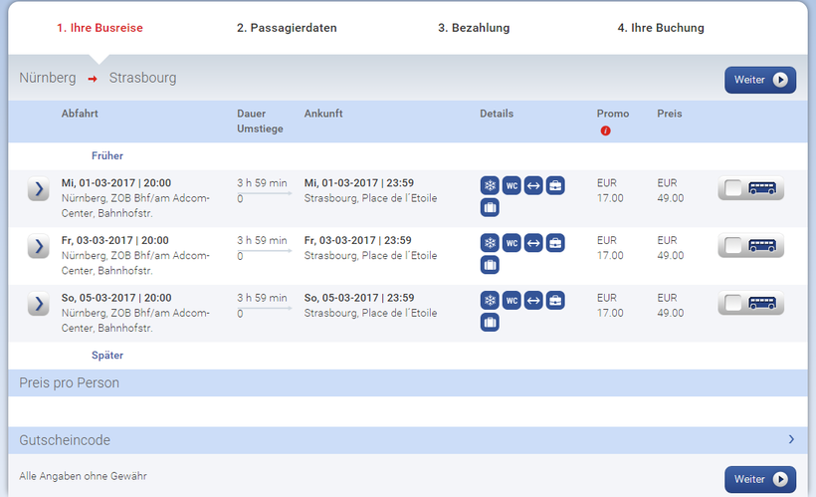This screenshot has height=497, width=816.
Task: Click the legroom arrows icon for So, 05-03-2017
Action: point(533,301)
